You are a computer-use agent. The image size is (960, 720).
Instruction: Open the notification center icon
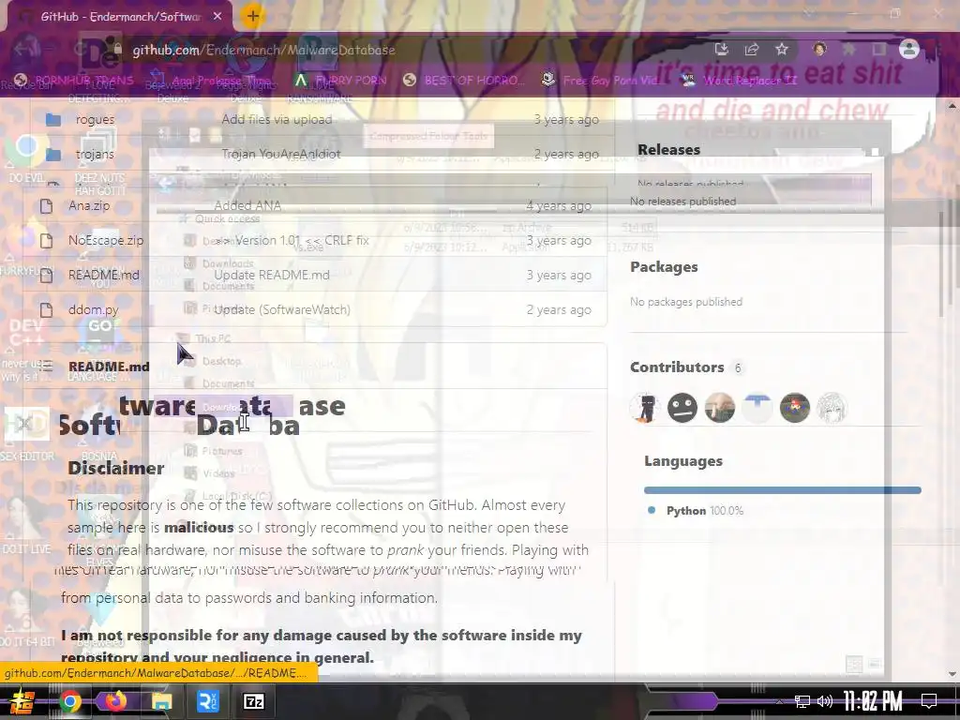coord(929,701)
